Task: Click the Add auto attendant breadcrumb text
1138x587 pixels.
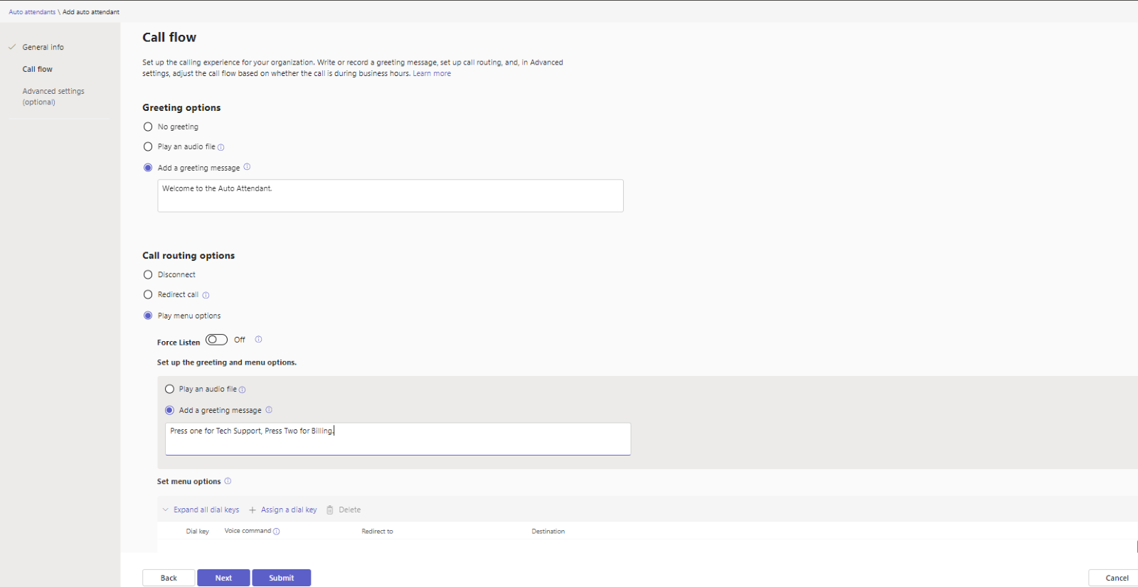Action: click(91, 12)
